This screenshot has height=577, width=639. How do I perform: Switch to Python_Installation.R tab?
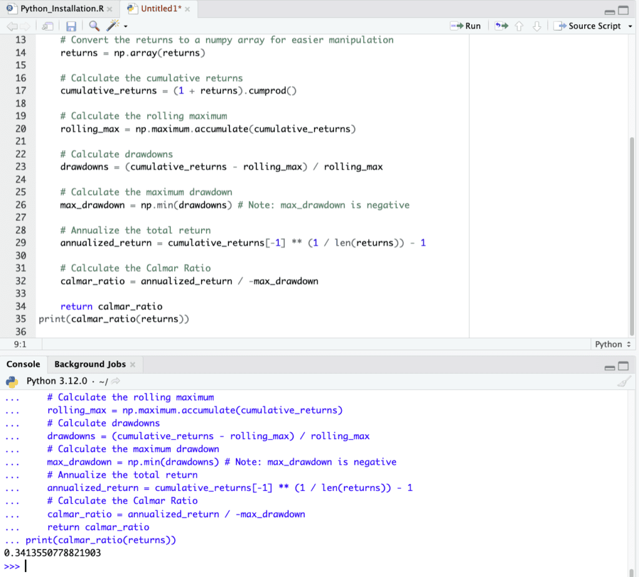coord(62,9)
